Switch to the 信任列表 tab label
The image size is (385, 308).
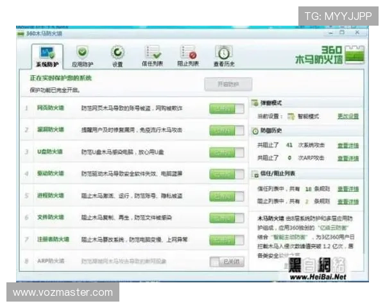153,64
